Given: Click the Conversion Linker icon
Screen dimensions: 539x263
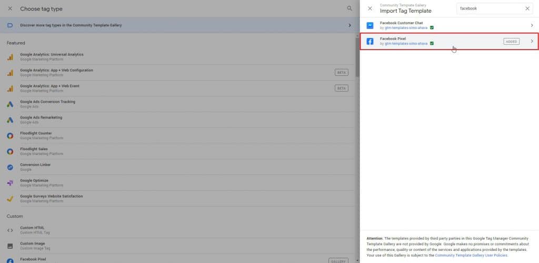Looking at the screenshot, I should tap(10, 167).
